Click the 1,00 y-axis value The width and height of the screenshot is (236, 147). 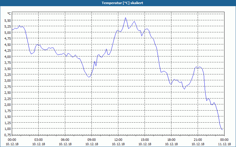[x=8, y=129]
